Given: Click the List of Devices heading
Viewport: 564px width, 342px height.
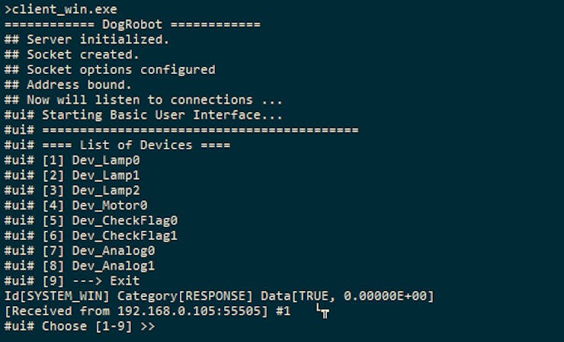Looking at the screenshot, I should coord(117,145).
